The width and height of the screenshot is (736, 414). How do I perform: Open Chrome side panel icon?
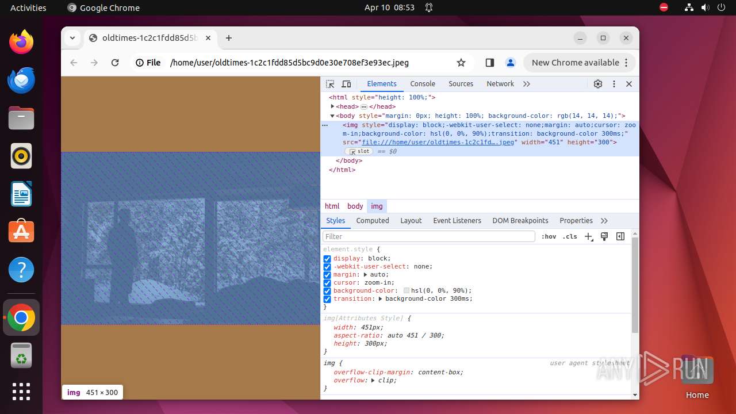point(490,63)
